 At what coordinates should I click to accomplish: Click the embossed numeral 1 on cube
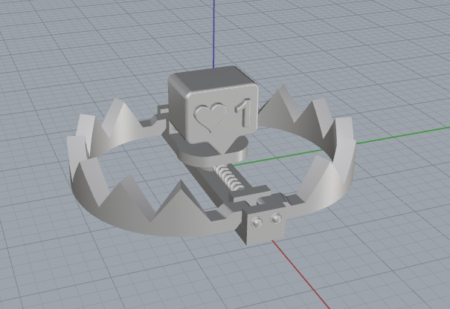point(244,113)
